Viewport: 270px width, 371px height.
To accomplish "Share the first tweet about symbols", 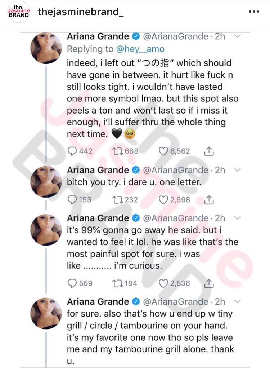I will 208,151.
